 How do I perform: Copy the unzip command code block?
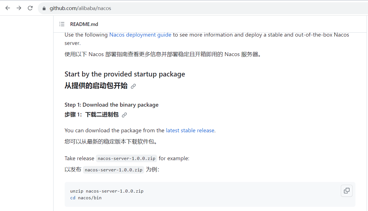[x=347, y=191]
